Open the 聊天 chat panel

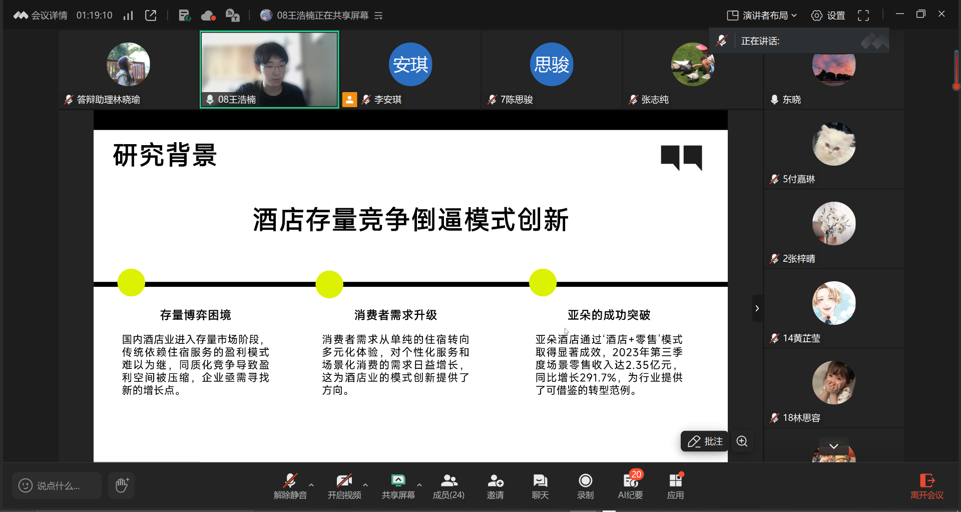(540, 484)
